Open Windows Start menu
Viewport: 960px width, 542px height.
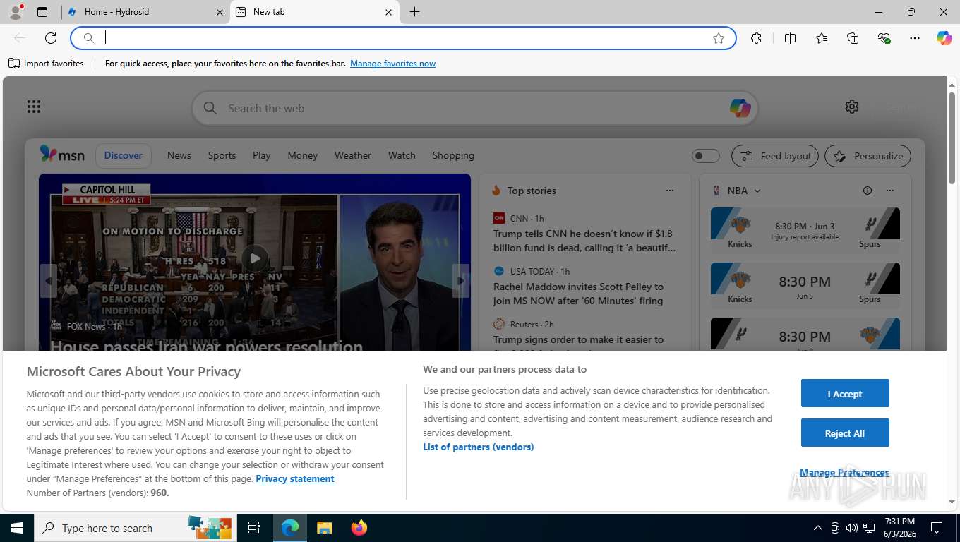click(x=17, y=528)
